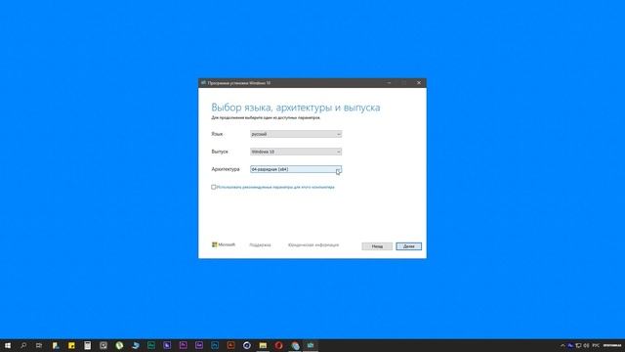Open the Windows Start menu
Image resolution: width=625 pixels, height=352 pixels.
pyautogui.click(x=8, y=345)
